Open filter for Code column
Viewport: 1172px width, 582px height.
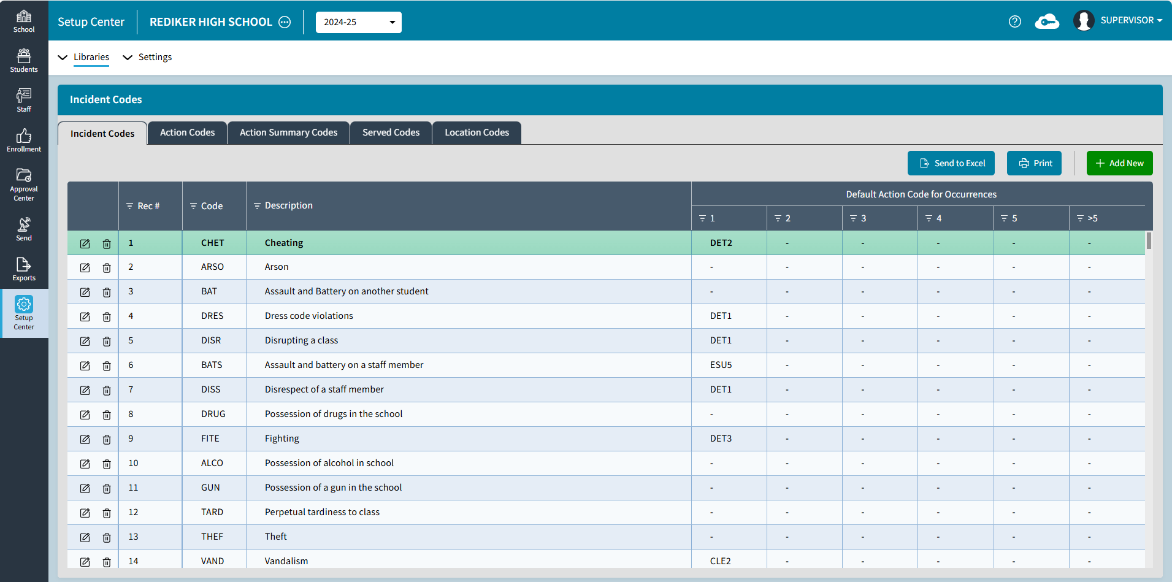click(x=193, y=206)
